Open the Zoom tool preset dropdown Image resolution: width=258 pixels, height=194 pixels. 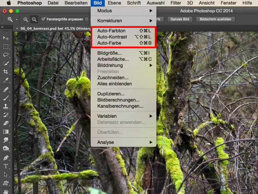[x=16, y=19]
